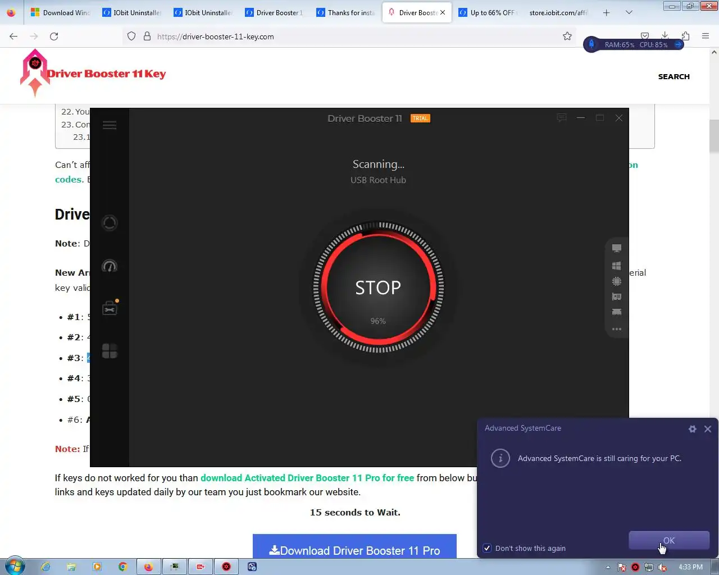Open the download Activated Driver Booster link
This screenshot has width=719, height=575.
tap(307, 478)
